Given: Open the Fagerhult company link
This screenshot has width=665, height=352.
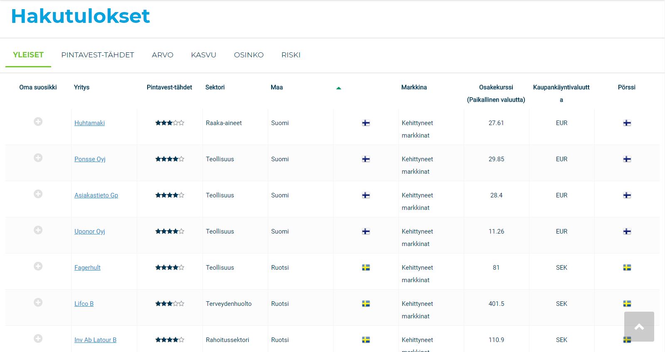Looking at the screenshot, I should coord(87,268).
